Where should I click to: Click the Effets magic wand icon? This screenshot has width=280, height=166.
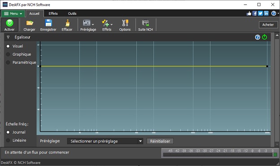[105, 23]
